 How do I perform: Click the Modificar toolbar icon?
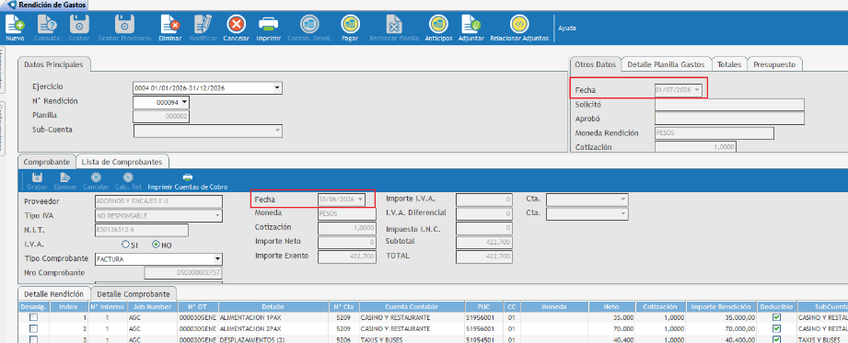[203, 25]
